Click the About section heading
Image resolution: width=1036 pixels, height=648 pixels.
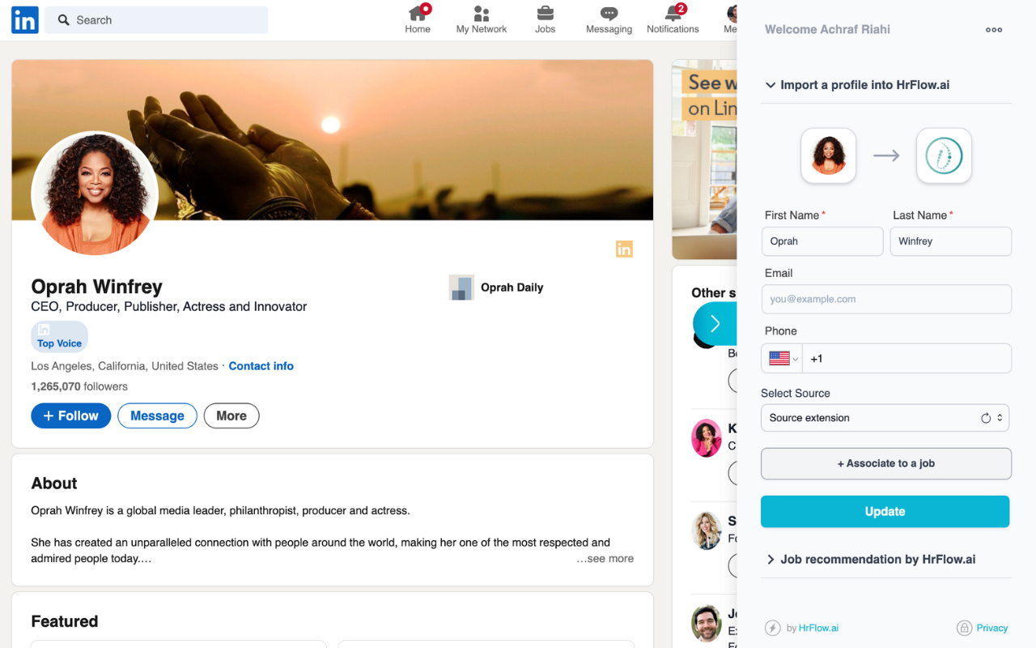(54, 484)
